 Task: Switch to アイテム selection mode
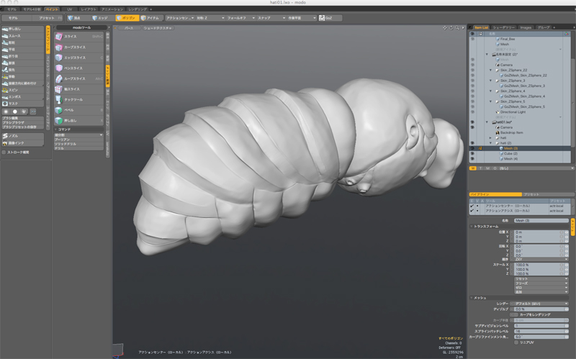(151, 18)
